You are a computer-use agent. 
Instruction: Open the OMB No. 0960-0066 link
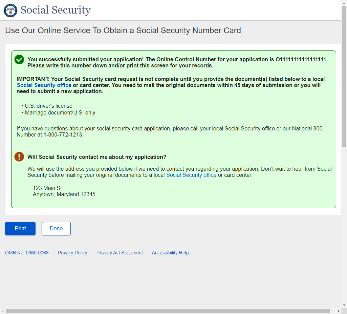point(27,253)
